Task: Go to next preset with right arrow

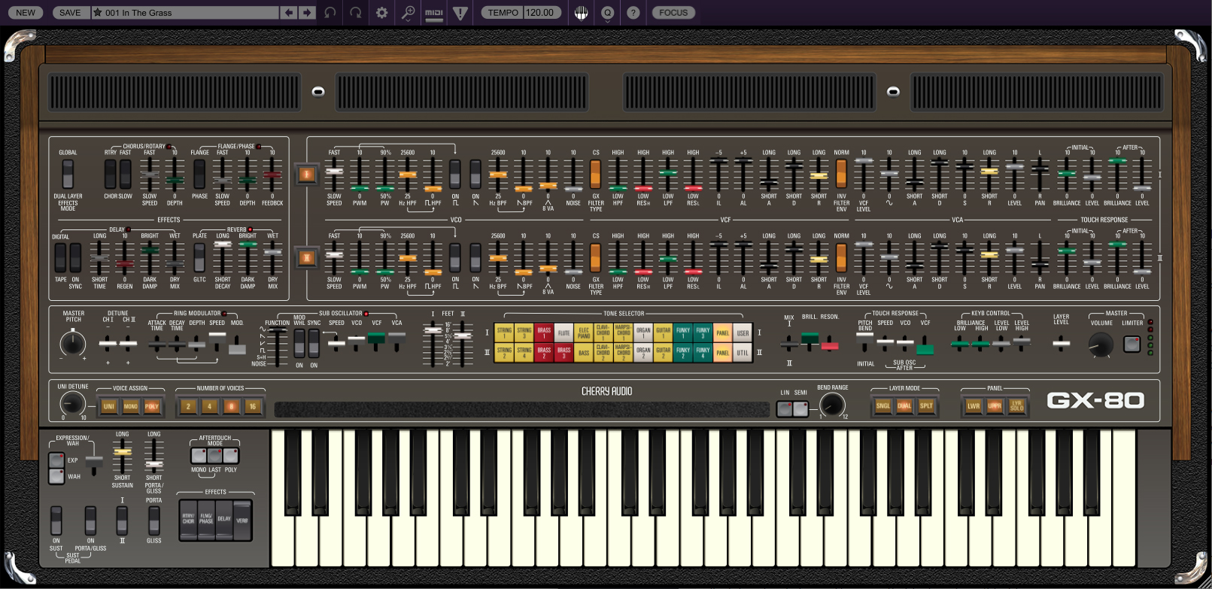Action: point(307,13)
